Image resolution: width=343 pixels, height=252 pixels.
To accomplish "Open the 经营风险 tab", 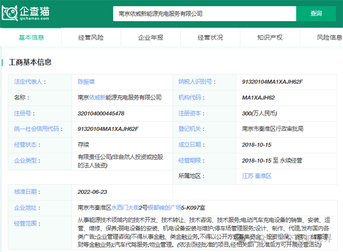I will (91, 37).
